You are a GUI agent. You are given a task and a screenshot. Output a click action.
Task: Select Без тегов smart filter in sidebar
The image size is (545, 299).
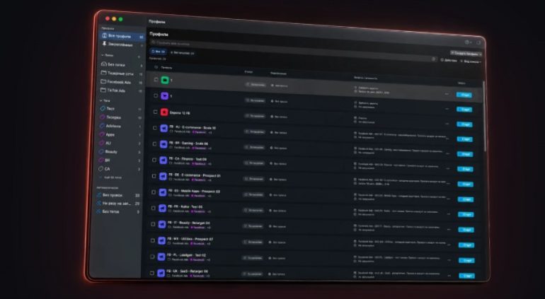click(x=118, y=211)
